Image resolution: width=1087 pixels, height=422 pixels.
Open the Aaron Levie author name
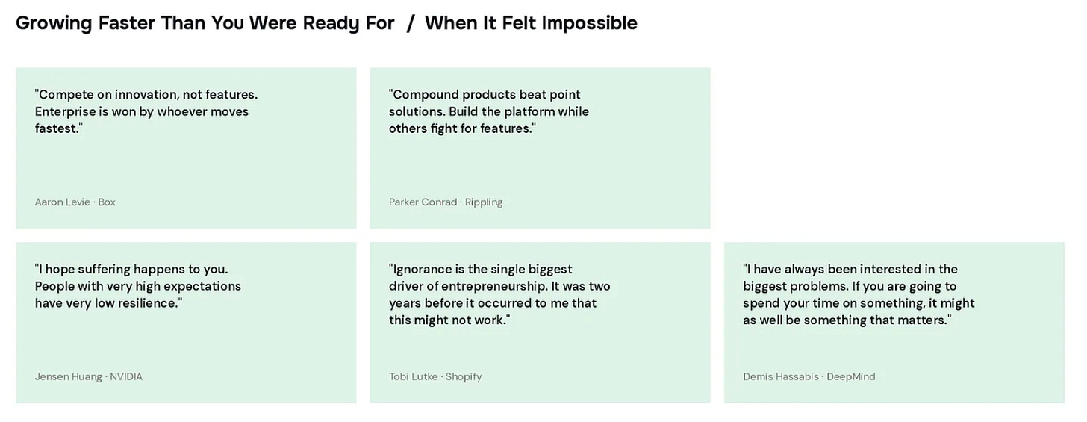point(62,202)
